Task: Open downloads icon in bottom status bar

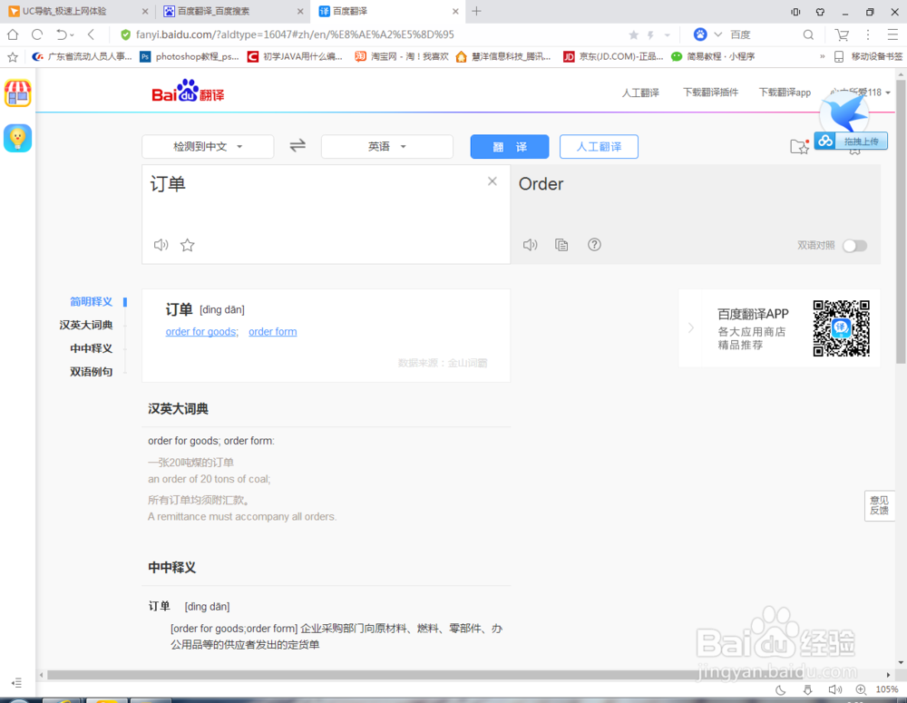Action: [808, 690]
